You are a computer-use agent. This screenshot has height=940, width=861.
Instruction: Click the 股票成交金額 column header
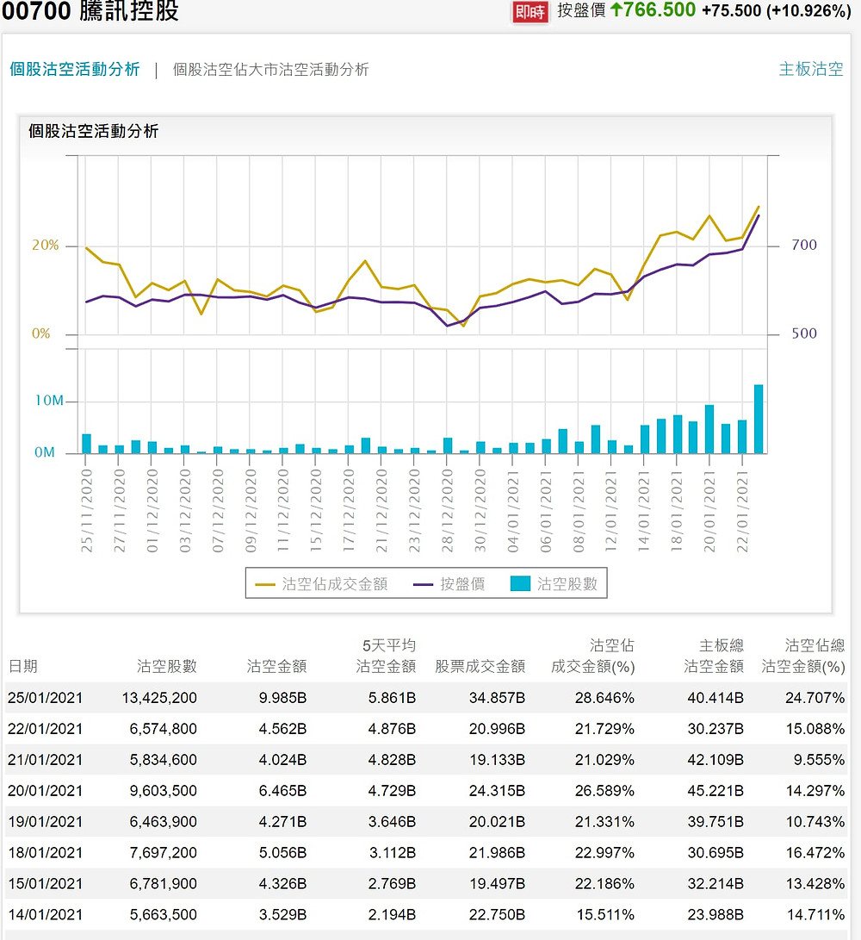coord(480,666)
